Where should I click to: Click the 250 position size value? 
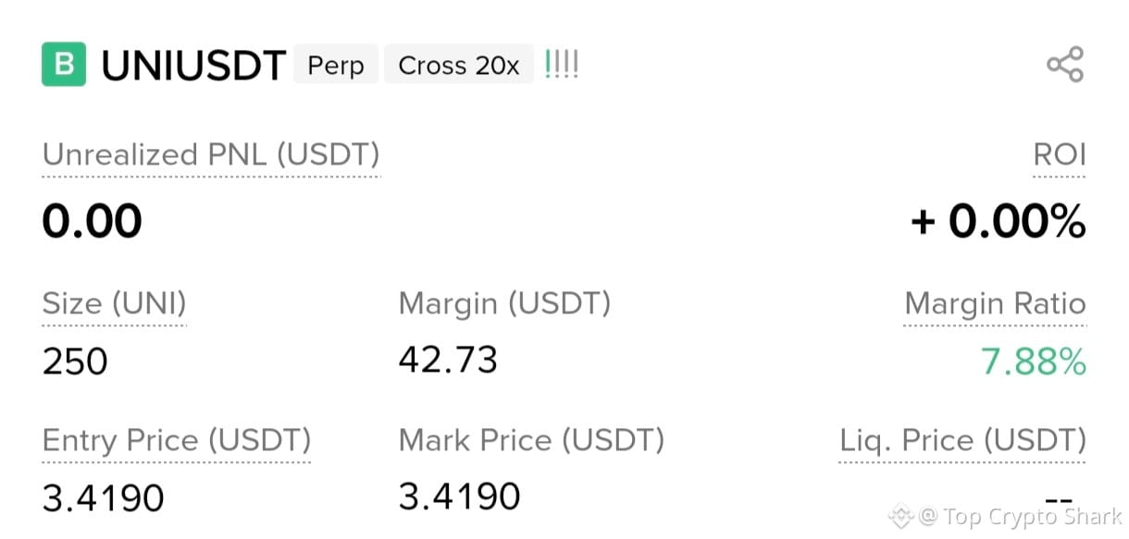(x=75, y=361)
